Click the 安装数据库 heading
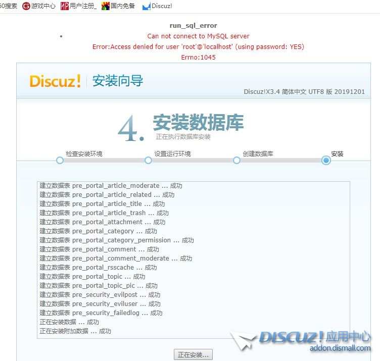This screenshot has height=361, width=380. 198,123
